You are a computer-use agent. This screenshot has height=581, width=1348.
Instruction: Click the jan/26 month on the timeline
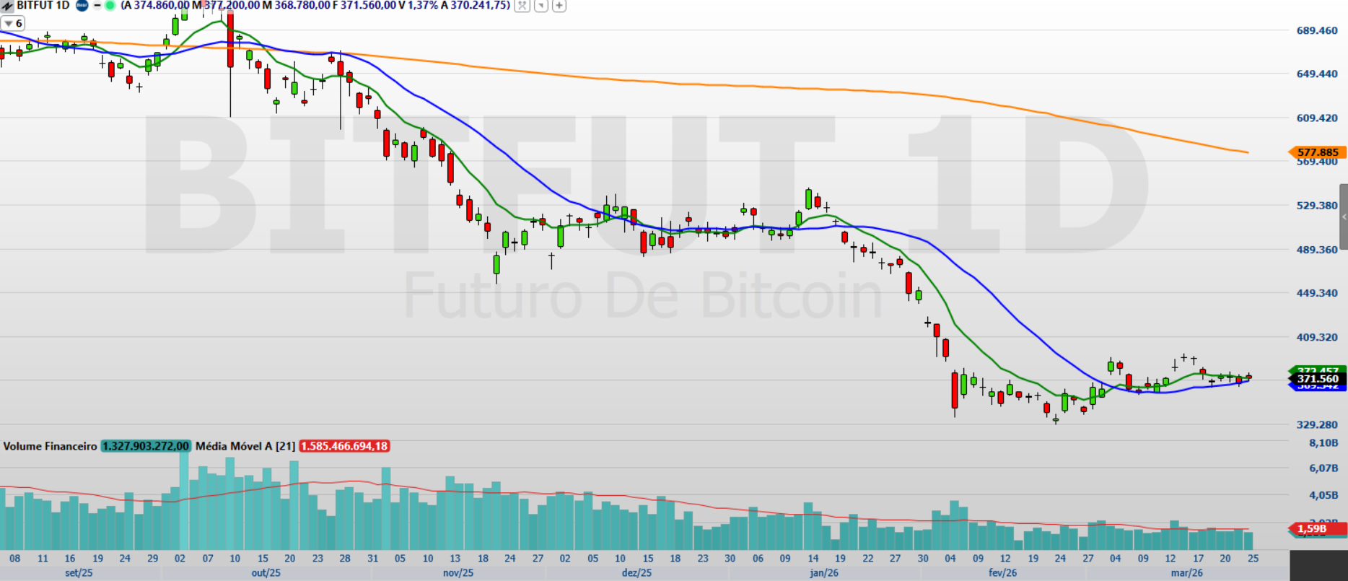pyautogui.click(x=824, y=573)
